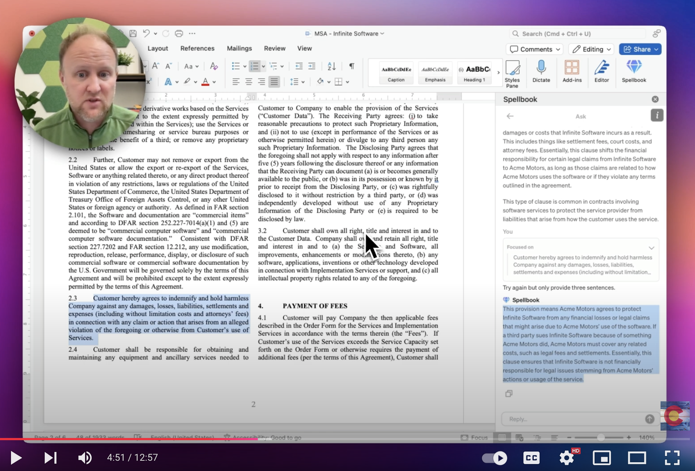Copy the Spellbook response using copy icon
Screen dimensions: 695x471
509,394
